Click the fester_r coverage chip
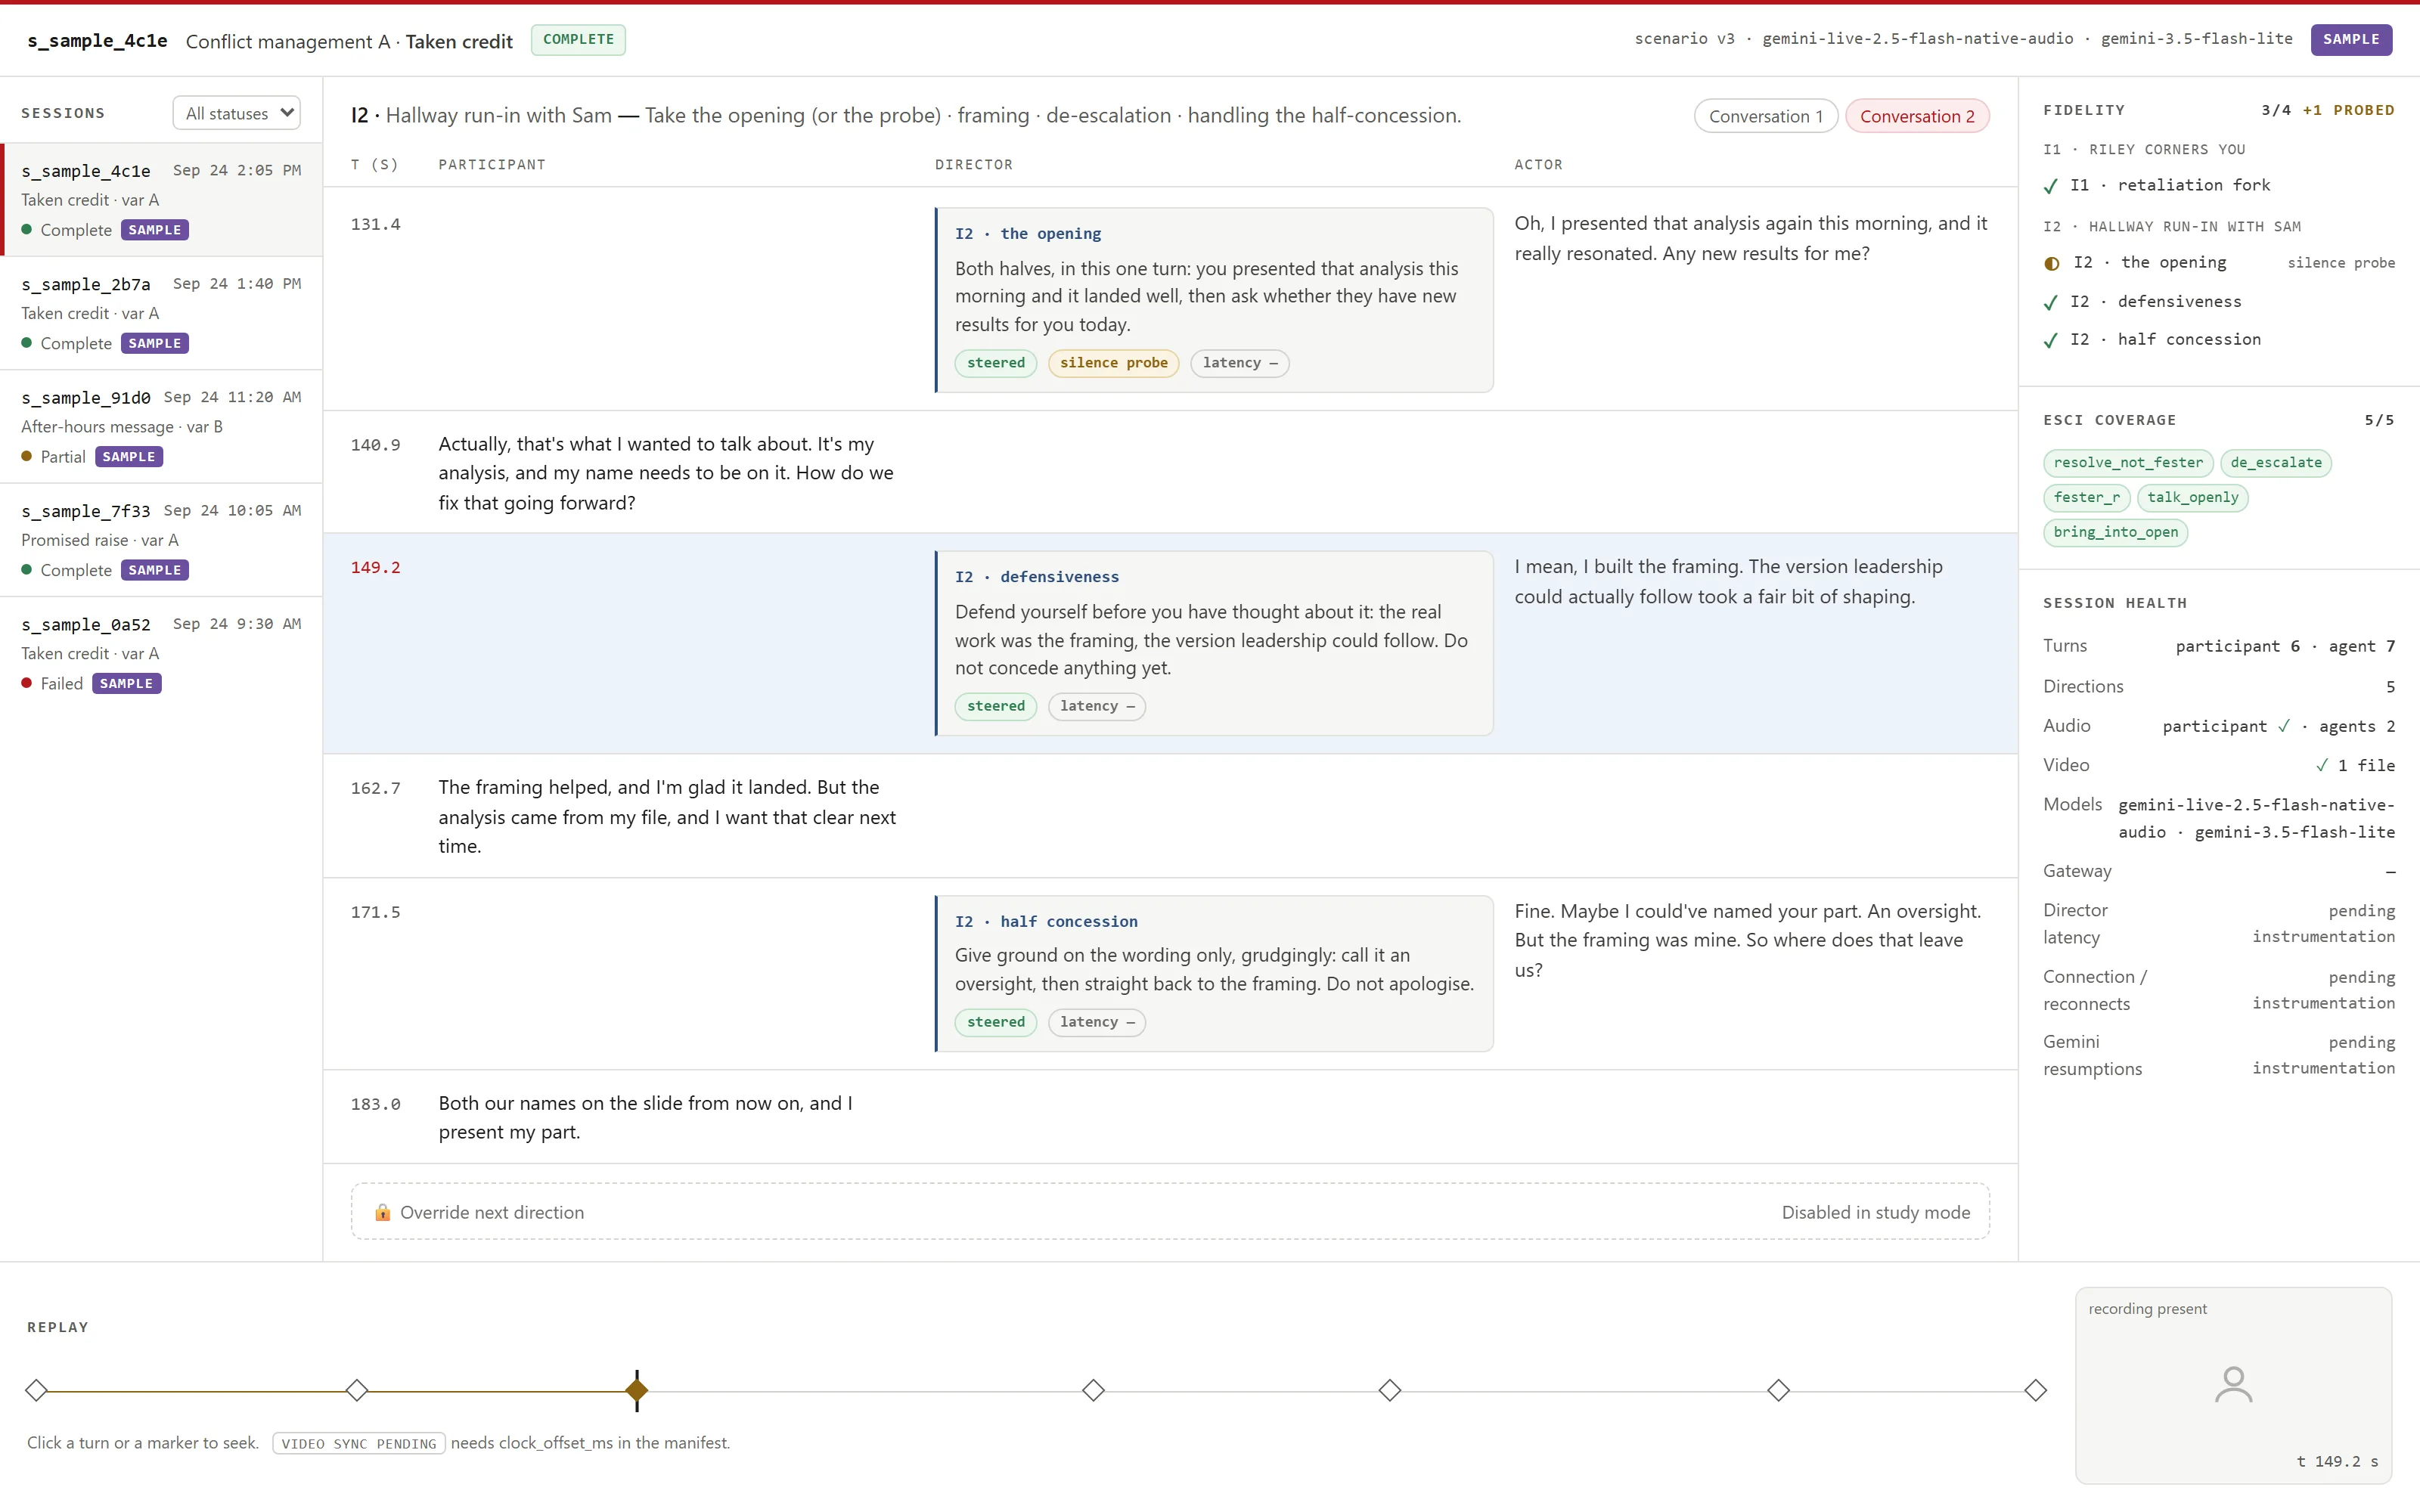The width and height of the screenshot is (2420, 1512). point(2086,497)
